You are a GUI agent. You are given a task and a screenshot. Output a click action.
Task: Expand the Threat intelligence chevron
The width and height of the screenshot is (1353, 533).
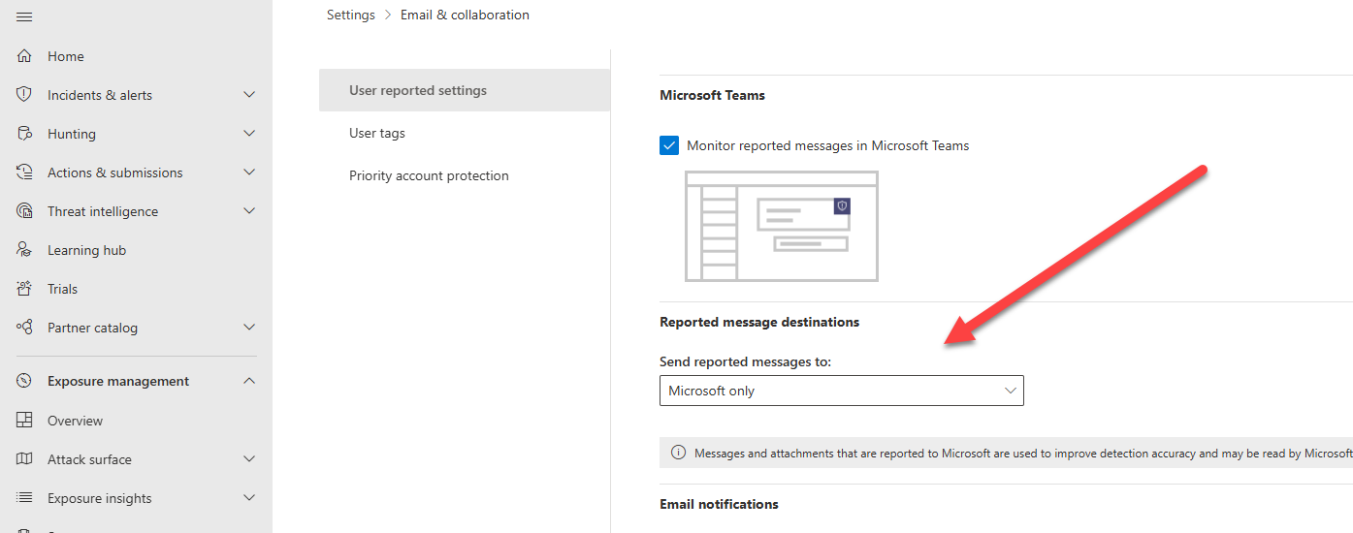click(x=249, y=211)
